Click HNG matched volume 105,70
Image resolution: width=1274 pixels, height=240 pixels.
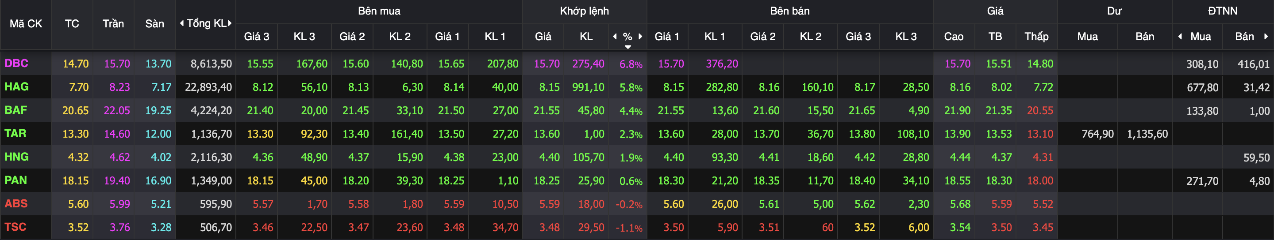(588, 157)
